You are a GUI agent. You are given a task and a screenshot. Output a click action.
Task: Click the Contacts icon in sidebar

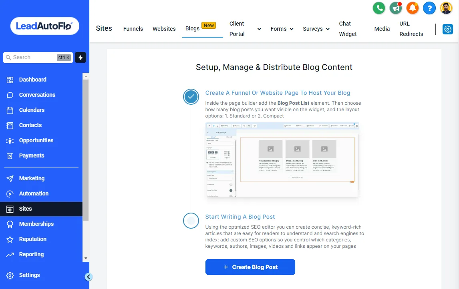click(x=10, y=126)
